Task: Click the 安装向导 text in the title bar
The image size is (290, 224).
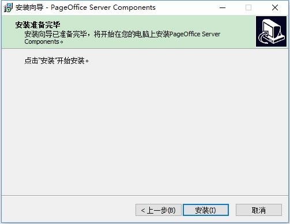Action: pyautogui.click(x=29, y=7)
